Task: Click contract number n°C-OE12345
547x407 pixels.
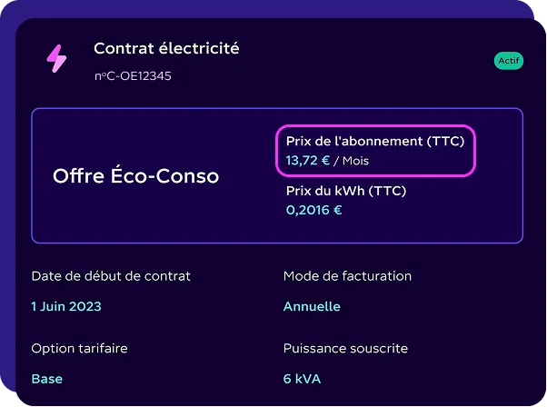Action: coord(133,75)
